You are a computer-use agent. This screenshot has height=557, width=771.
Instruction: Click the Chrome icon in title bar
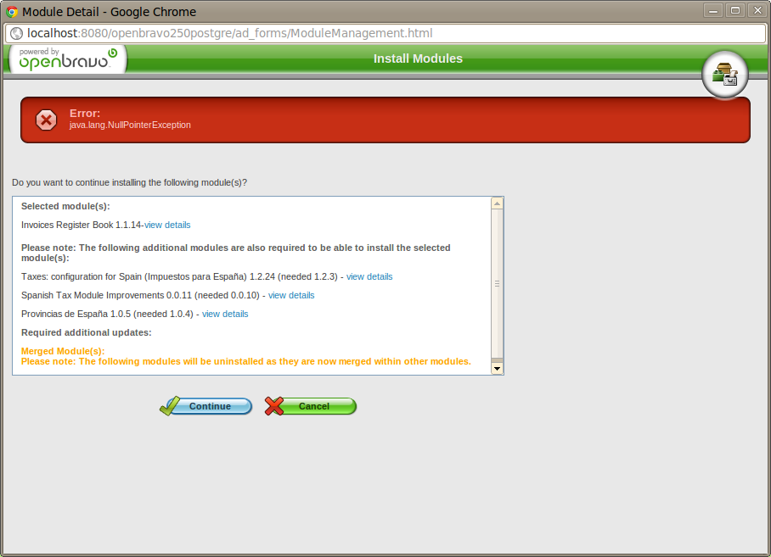pyautogui.click(x=12, y=12)
